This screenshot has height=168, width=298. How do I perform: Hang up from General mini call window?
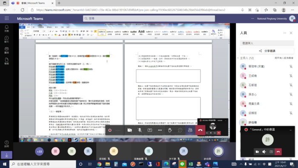(278, 152)
